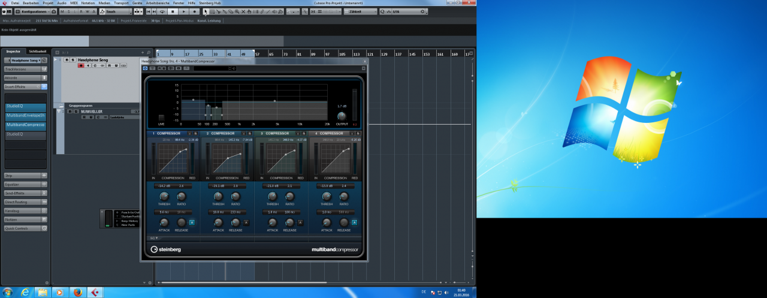The height and width of the screenshot is (298, 767).
Task: Expand the Direct Routing inspector section
Action: coord(26,202)
